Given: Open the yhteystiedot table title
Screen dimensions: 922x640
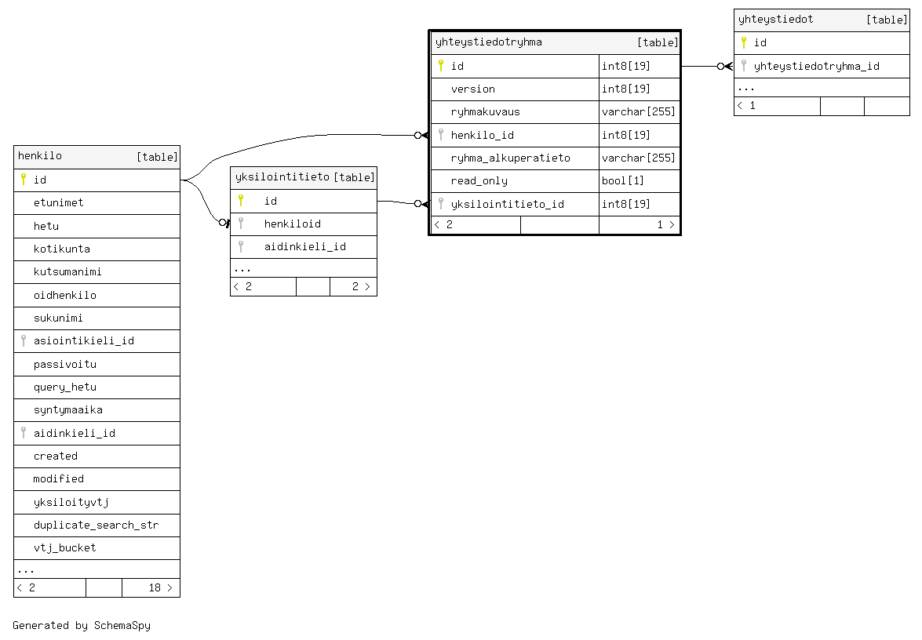Looking at the screenshot, I should [776, 20].
